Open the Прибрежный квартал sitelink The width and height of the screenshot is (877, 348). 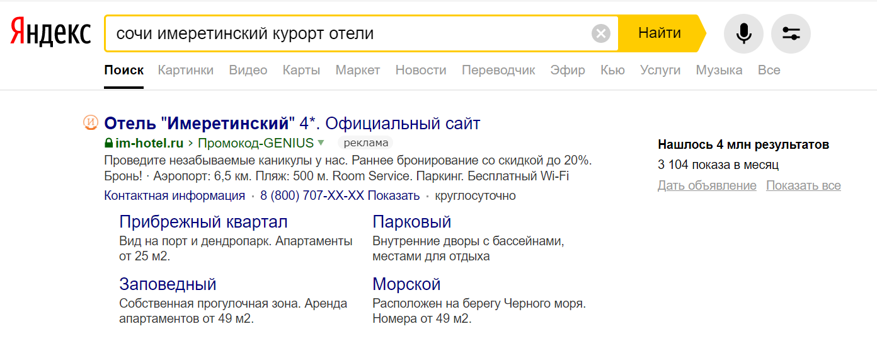pos(203,222)
